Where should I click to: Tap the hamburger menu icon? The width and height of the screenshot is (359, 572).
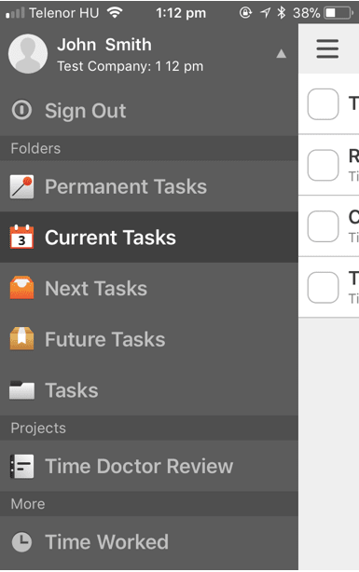tap(327, 48)
